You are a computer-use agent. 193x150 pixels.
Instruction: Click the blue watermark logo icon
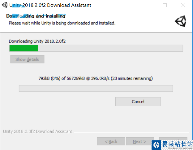click(x=156, y=145)
